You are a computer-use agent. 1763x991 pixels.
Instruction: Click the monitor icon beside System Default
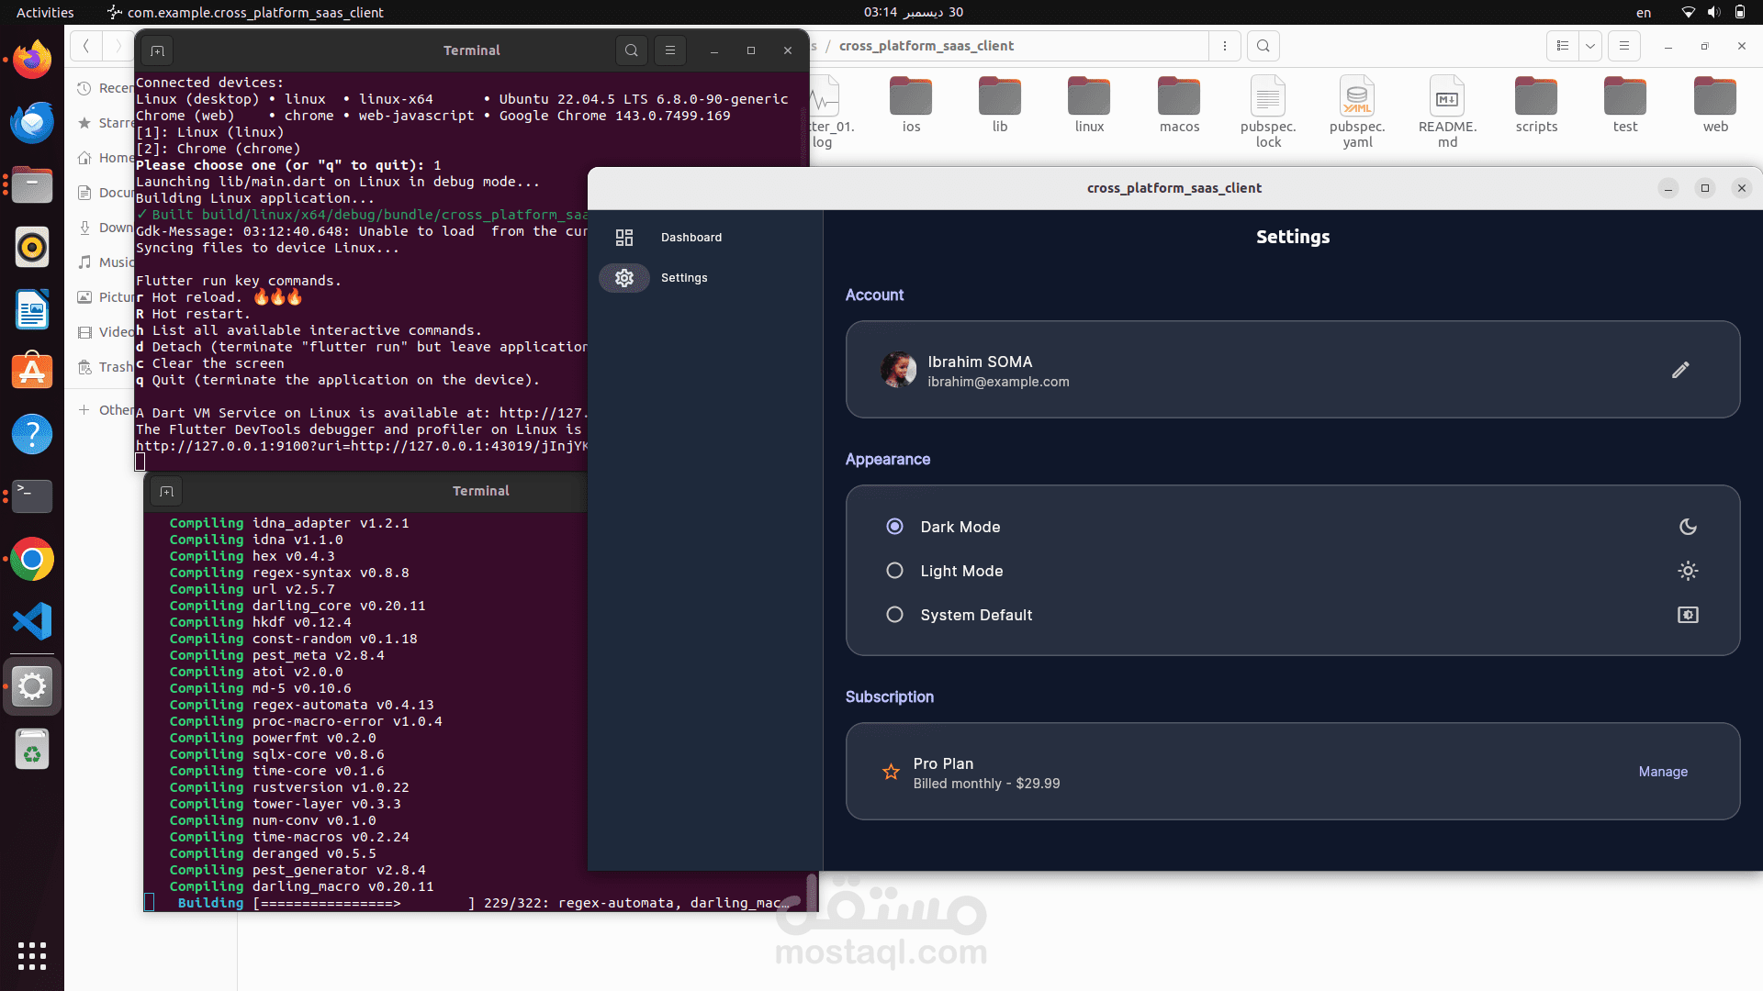coord(1688,615)
